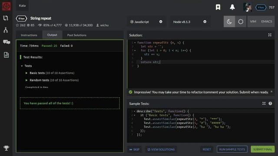Click the Passed: 20 result
This screenshot has height=156, width=278.
pos(49,45)
